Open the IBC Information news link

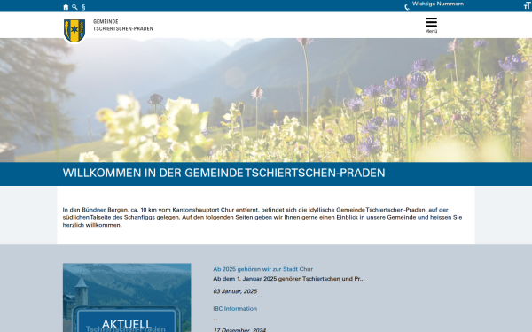(235, 309)
